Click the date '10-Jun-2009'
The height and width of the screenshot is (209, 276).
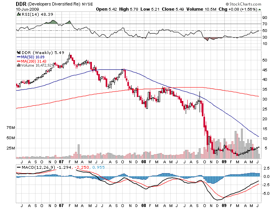tap(27, 9)
